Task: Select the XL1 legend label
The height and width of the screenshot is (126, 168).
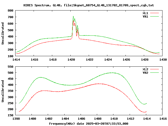Action: [x=145, y=13]
